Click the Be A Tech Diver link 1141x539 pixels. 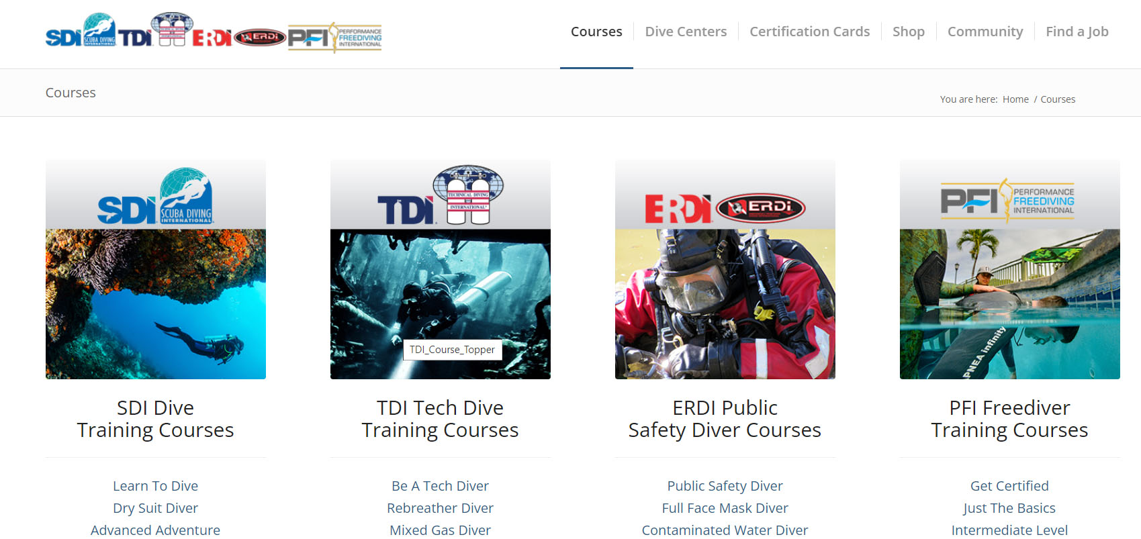tap(441, 486)
